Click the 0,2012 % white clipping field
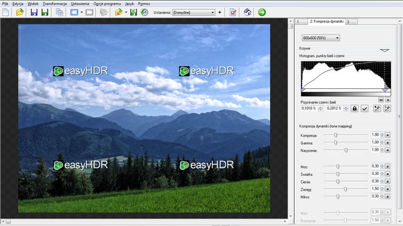Image resolution: width=403 pixels, height=226 pixels. pyautogui.click(x=335, y=108)
